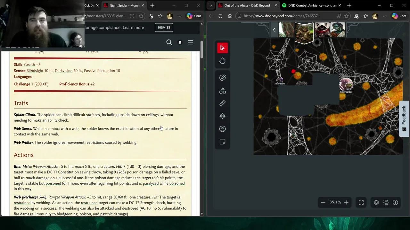
Task: Open Copilot Chat in left browser
Action: pos(194,16)
